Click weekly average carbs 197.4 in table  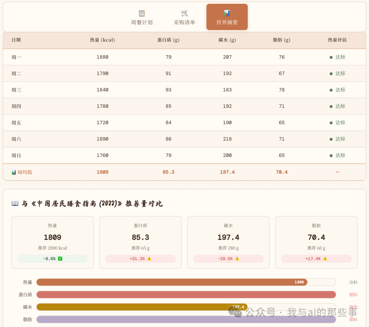coord(227,172)
